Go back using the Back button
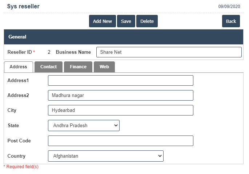Viewport: 249px width, 174px height. (x=231, y=21)
